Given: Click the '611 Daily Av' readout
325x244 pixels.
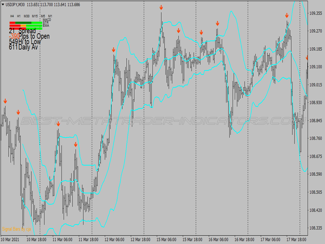Looking at the screenshot, I should [23, 47].
